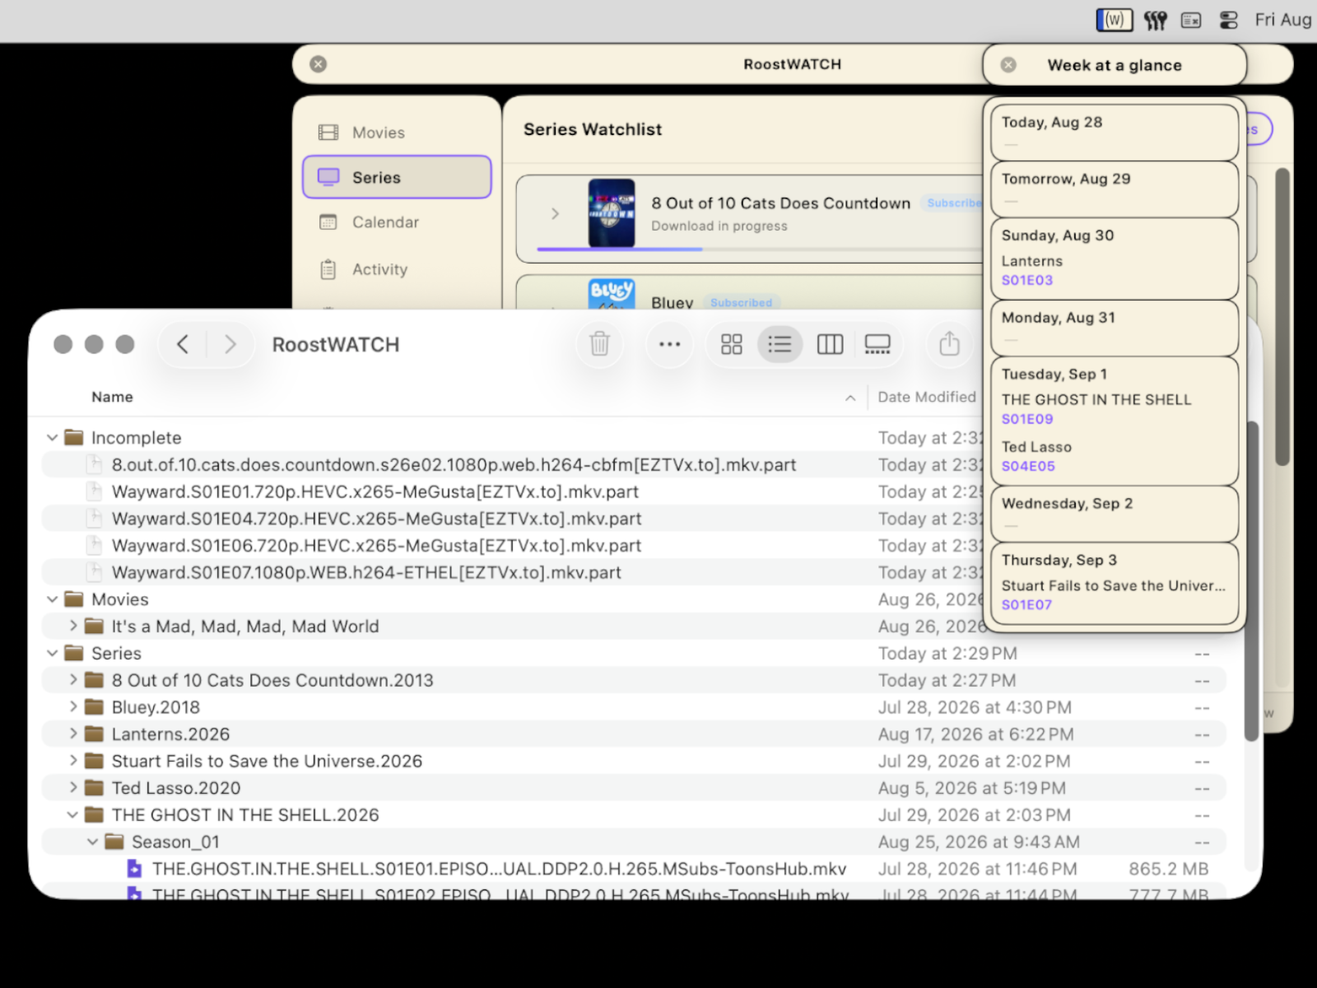The image size is (1317, 988).
Task: Click Tomorrow, Aug 29 day card
Action: [x=1115, y=189]
